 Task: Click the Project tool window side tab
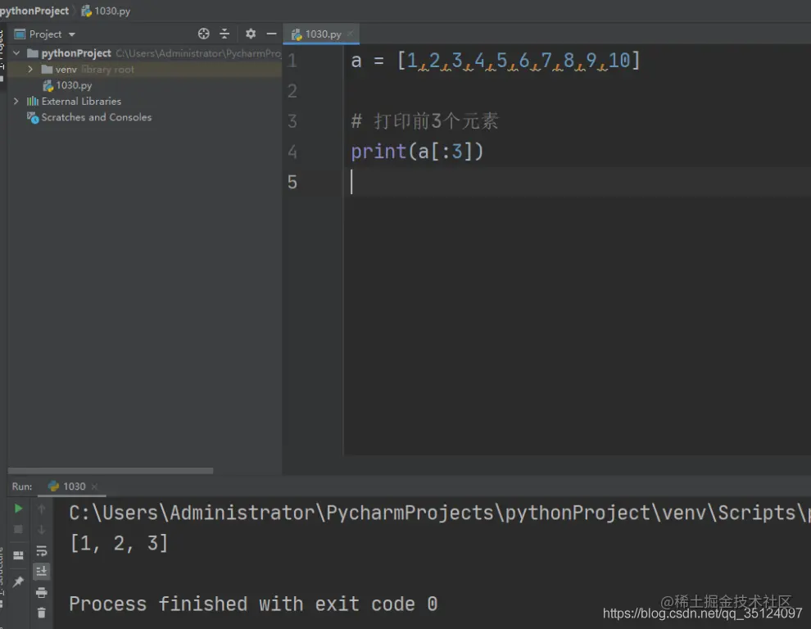[2, 54]
